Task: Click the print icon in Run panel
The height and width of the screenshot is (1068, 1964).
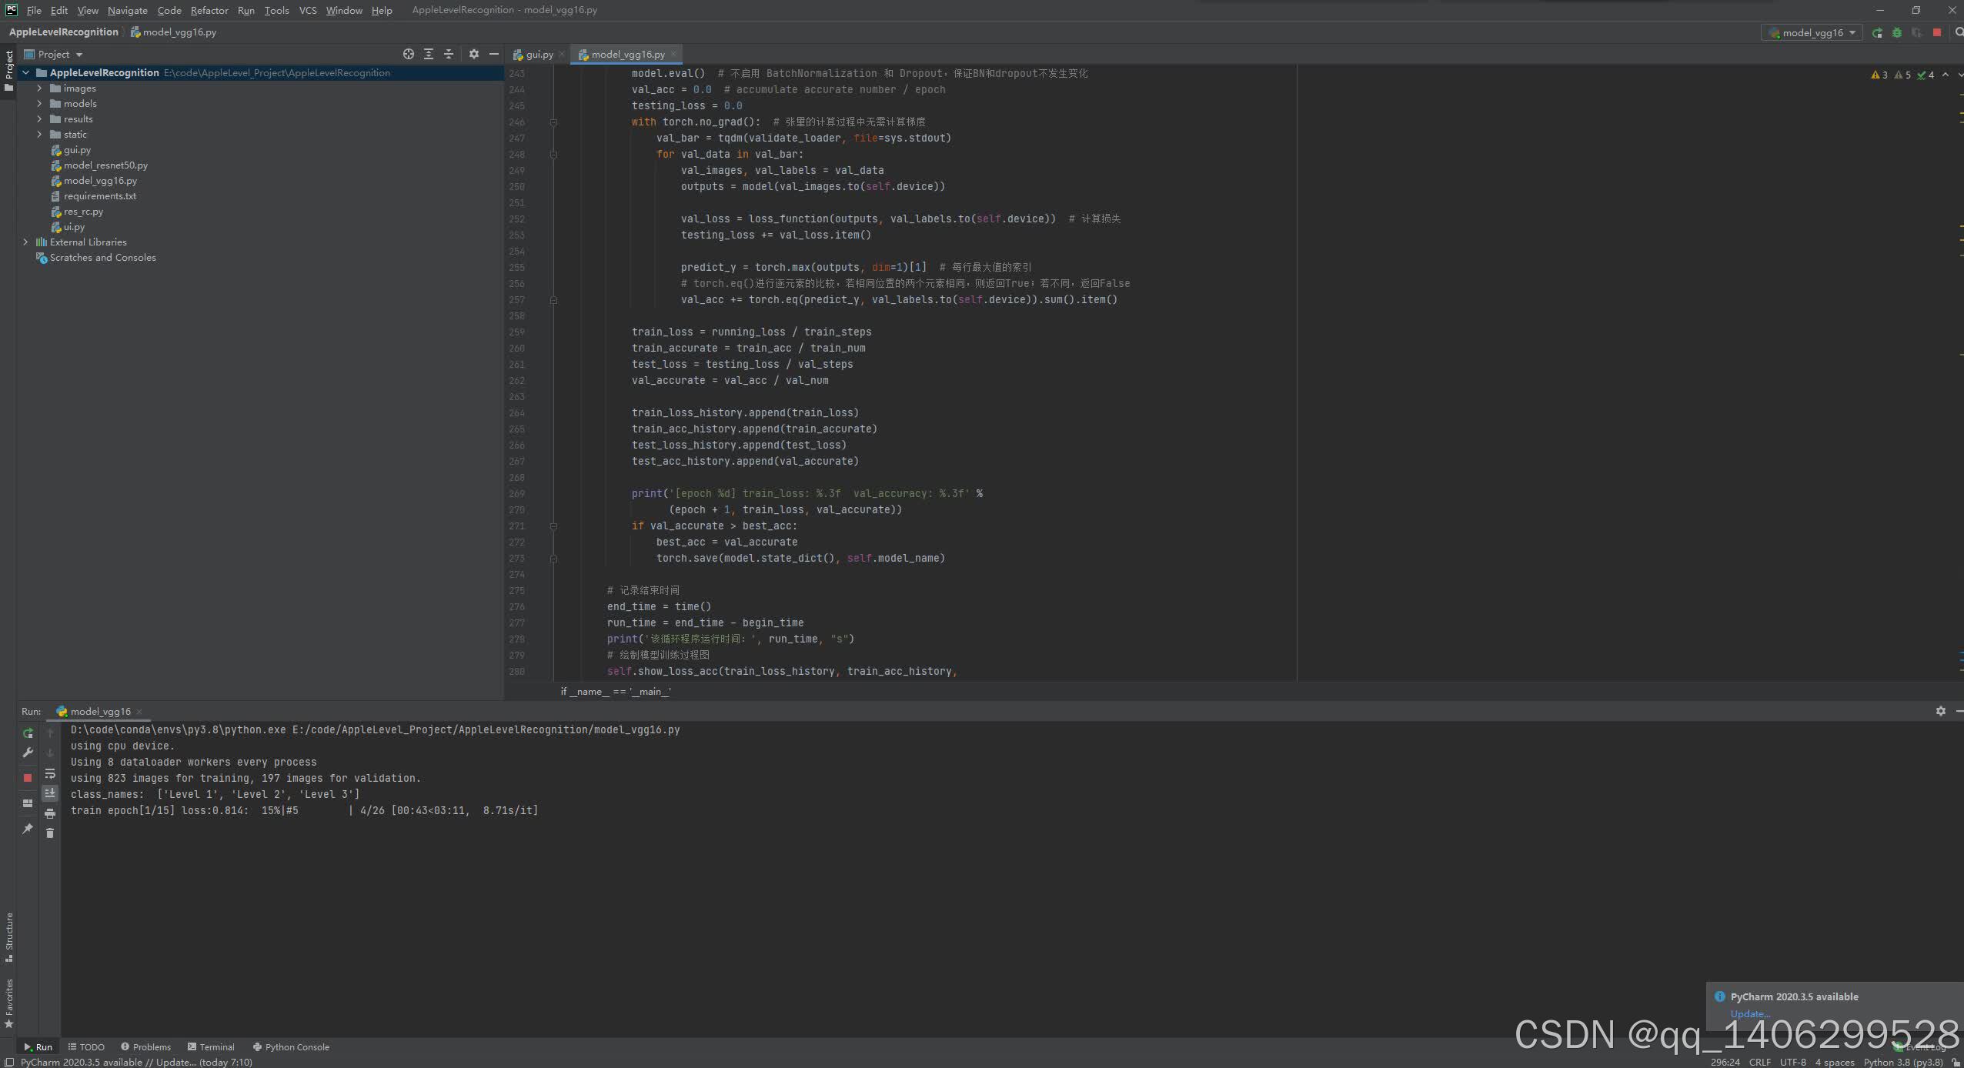Action: [x=50, y=813]
